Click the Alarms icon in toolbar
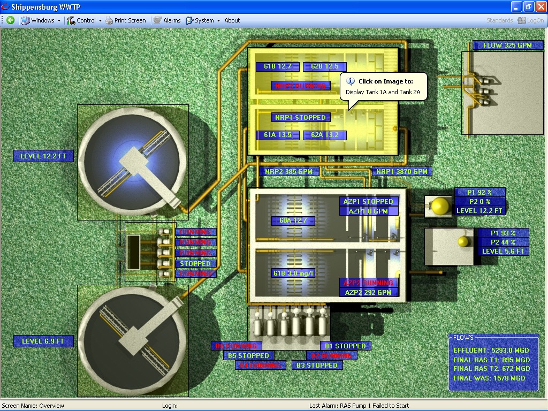 157,20
